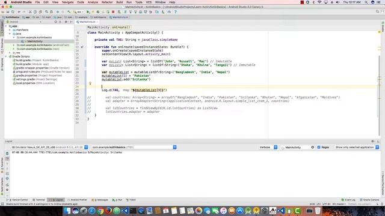
Task: Click the Cut scissors icon in toolbar
Action: coord(30,12)
